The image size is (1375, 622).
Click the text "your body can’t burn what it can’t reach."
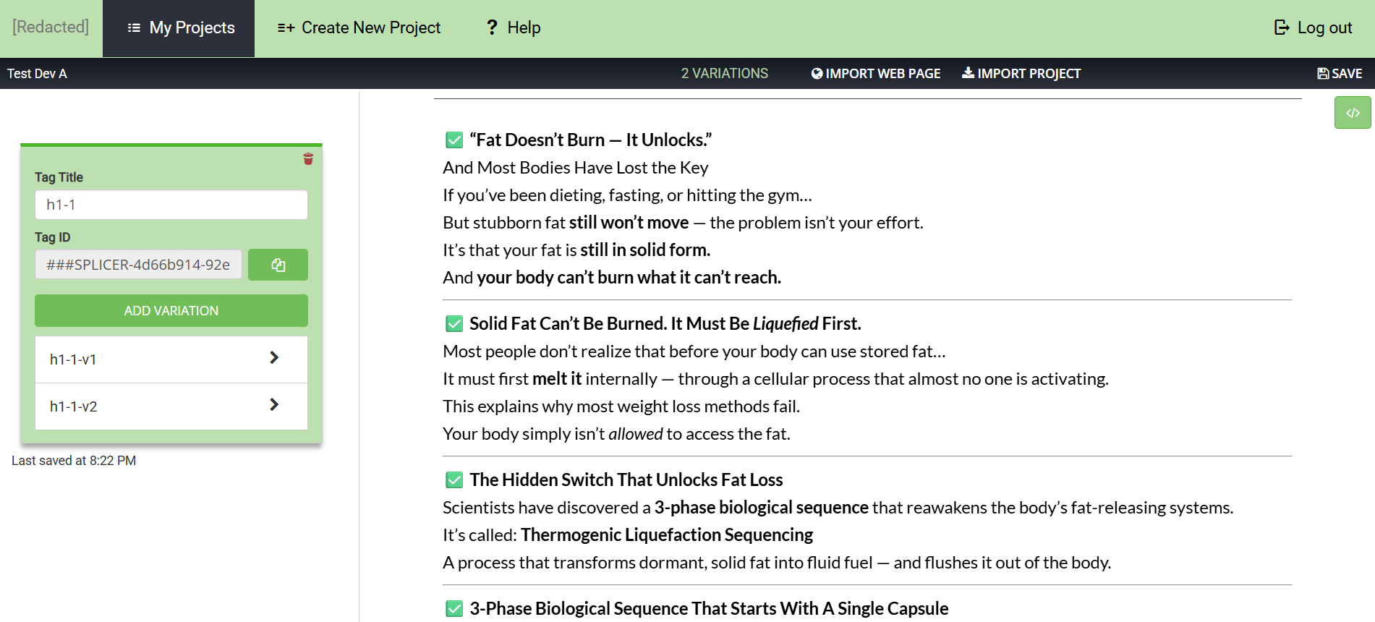(x=629, y=278)
